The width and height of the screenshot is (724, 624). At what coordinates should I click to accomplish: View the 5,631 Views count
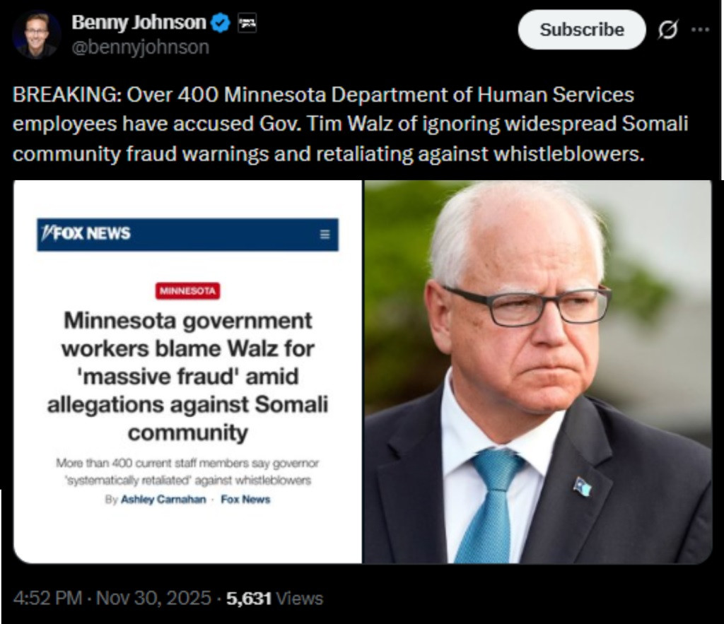[274, 598]
